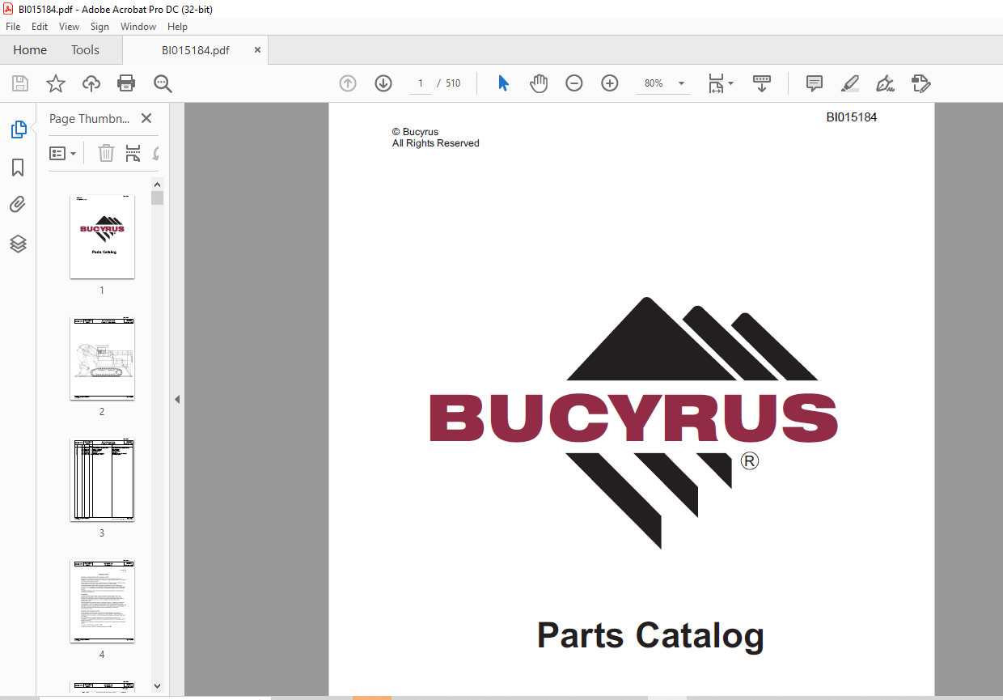Open the View menu
Viewport: 1003px width, 700px height.
click(69, 27)
